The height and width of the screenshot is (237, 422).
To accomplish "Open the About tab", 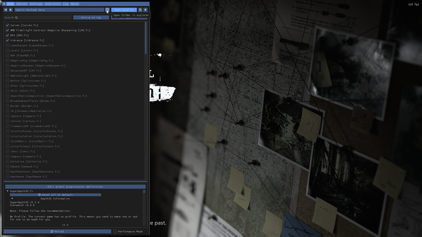I will (x=75, y=4).
